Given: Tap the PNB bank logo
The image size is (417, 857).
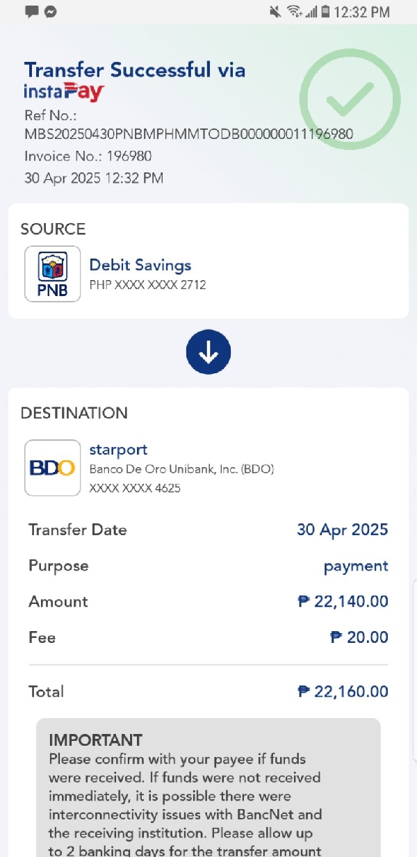Looking at the screenshot, I should [x=52, y=274].
